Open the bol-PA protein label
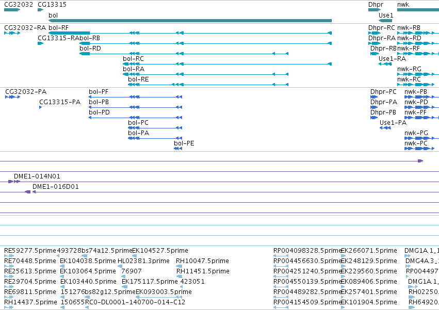Screen dimensions: 439x310 point(139,133)
